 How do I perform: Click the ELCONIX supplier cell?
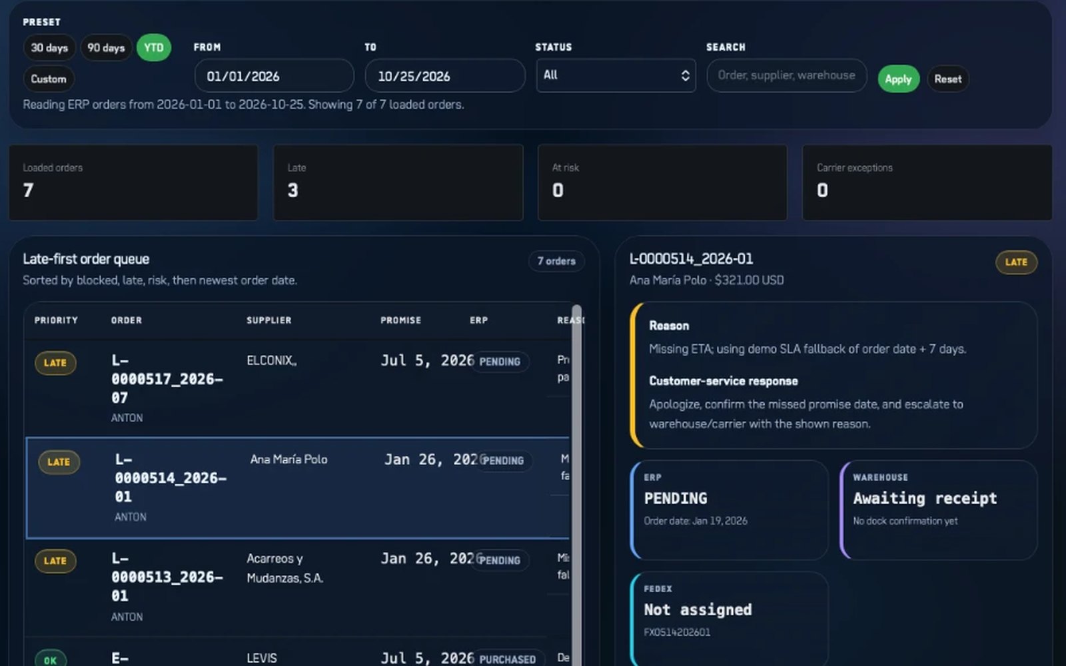(x=271, y=360)
